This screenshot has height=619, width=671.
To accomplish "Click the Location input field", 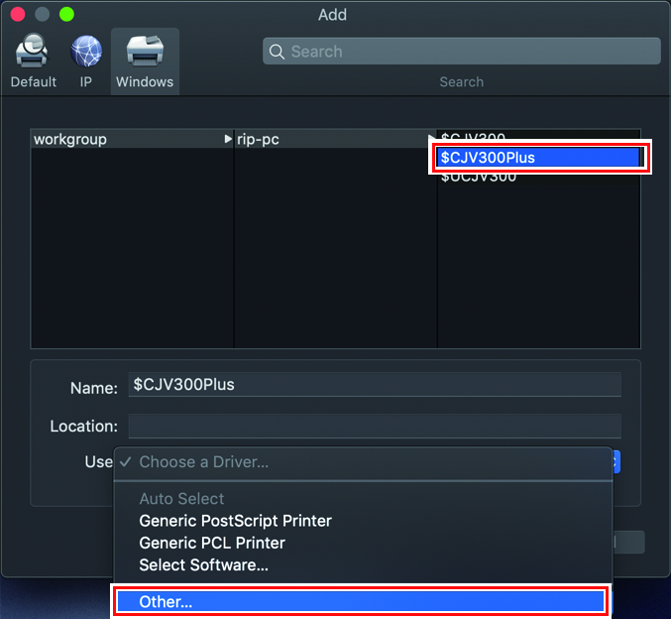I will (x=375, y=426).
